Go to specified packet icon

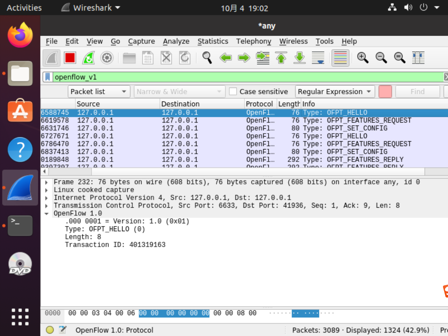point(263,58)
